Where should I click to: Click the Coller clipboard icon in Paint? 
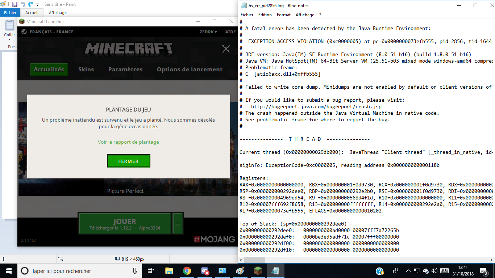tap(10, 25)
